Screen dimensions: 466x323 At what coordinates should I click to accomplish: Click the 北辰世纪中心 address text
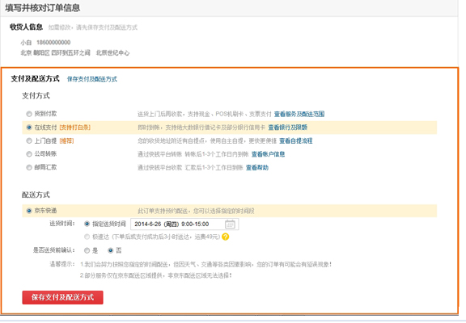112,53
